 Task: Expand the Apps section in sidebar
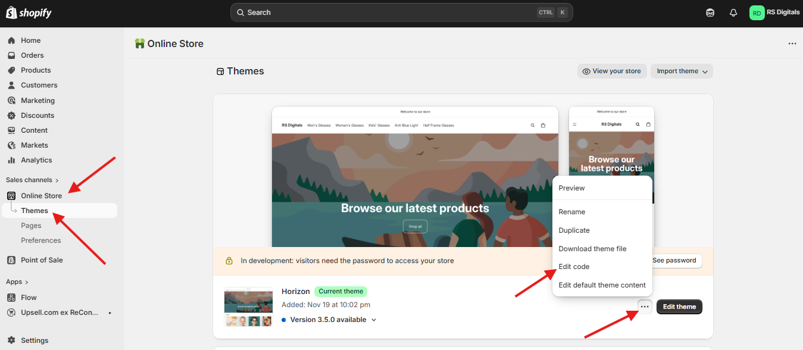[x=17, y=282]
